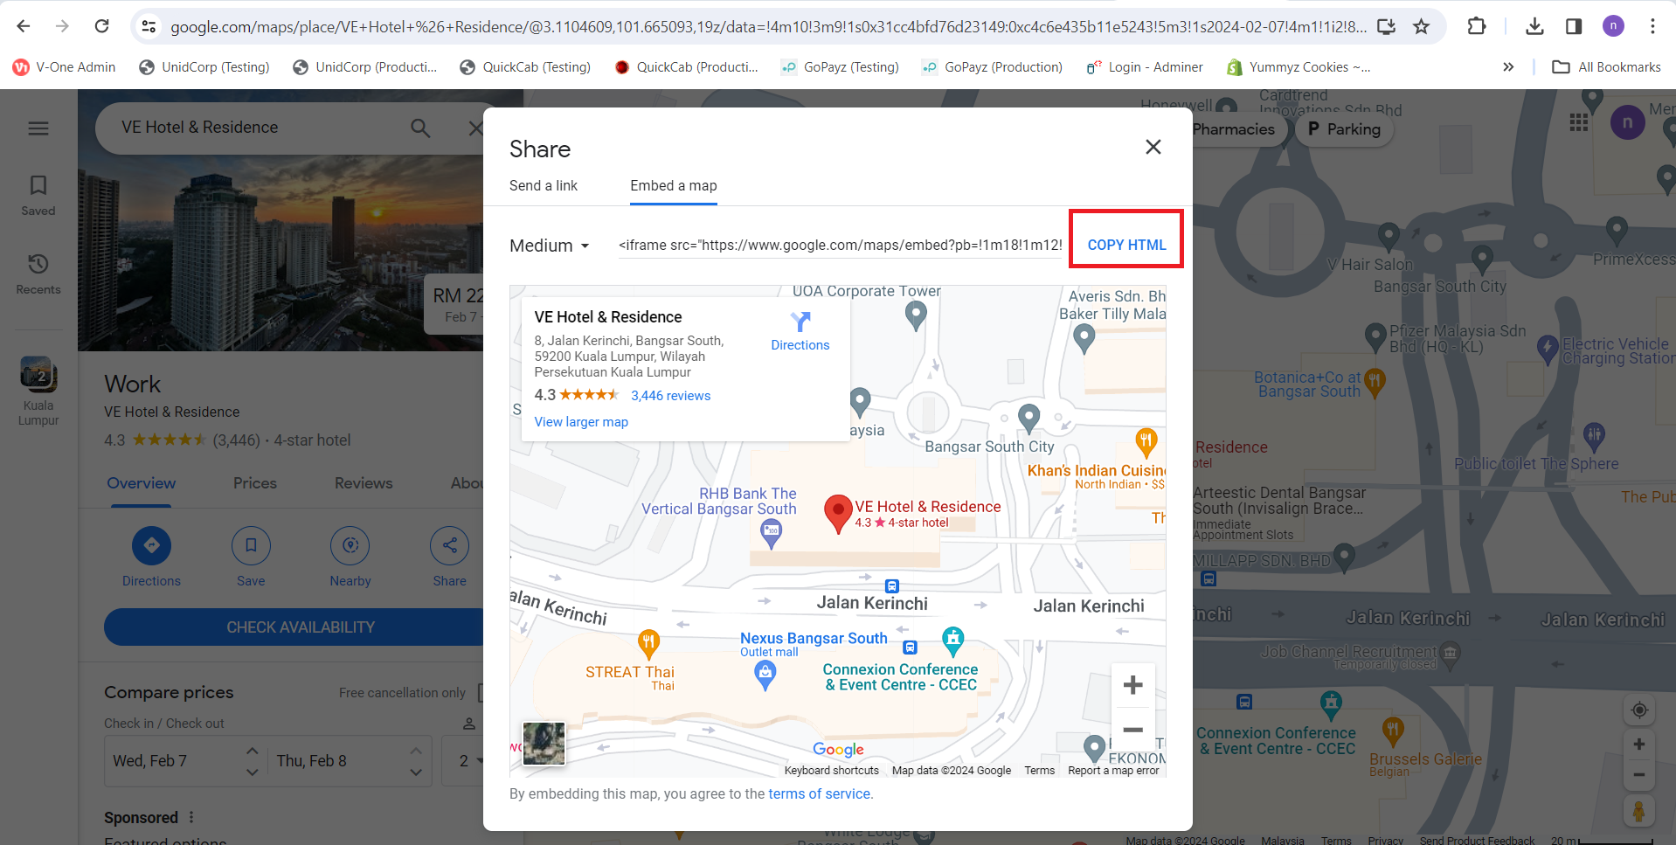Toggle the browser side panel icon
This screenshot has width=1676, height=845.
[1574, 26]
